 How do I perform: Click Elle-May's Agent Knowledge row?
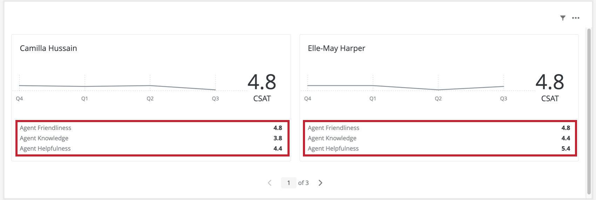[439, 138]
